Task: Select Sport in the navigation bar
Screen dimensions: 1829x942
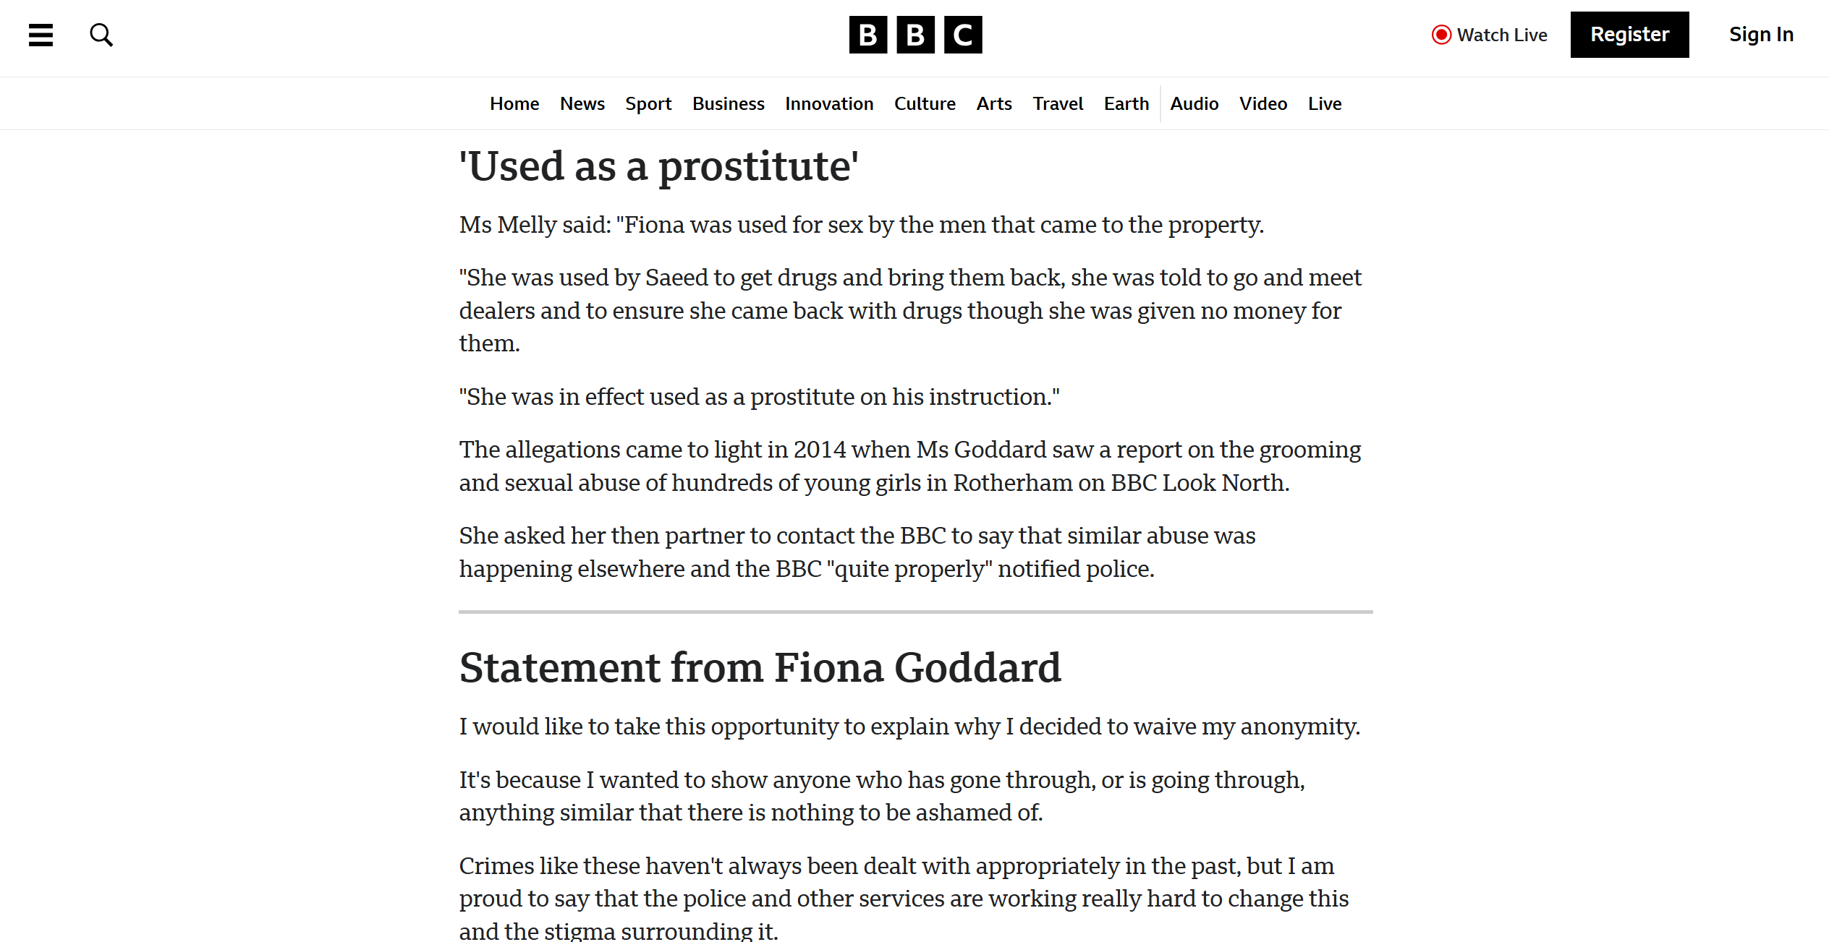Action: [648, 104]
